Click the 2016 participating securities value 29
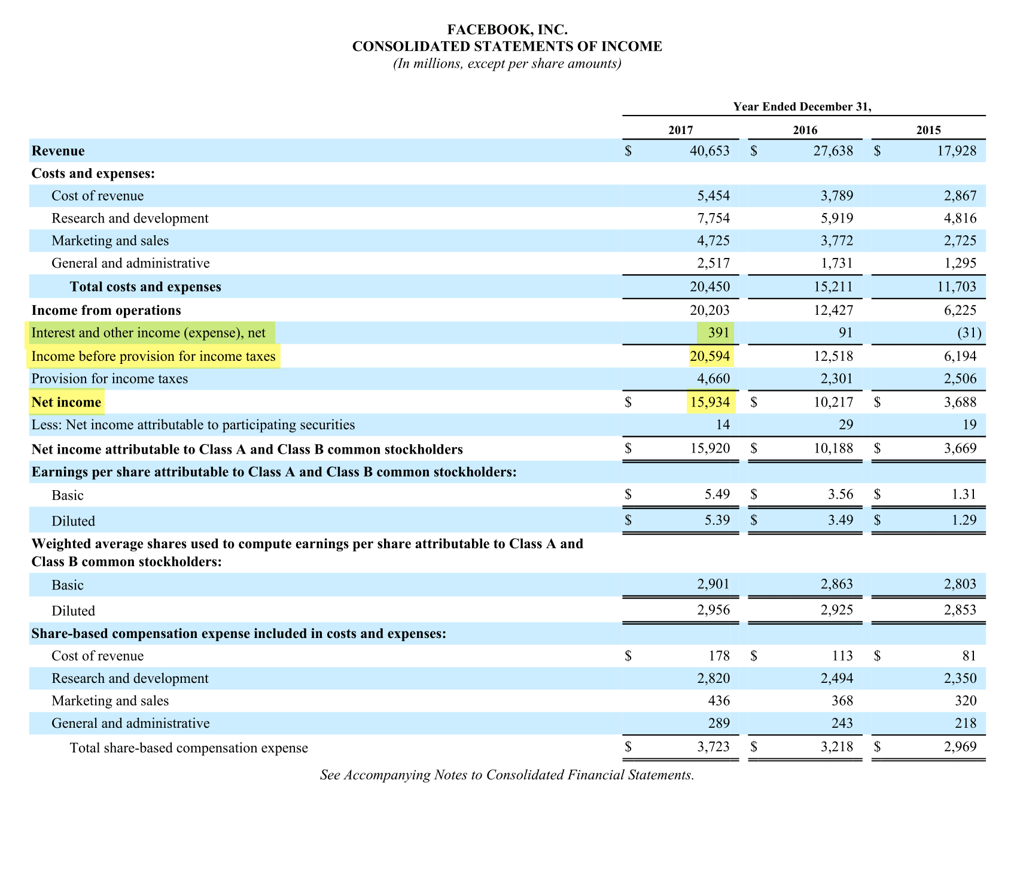 tap(845, 425)
